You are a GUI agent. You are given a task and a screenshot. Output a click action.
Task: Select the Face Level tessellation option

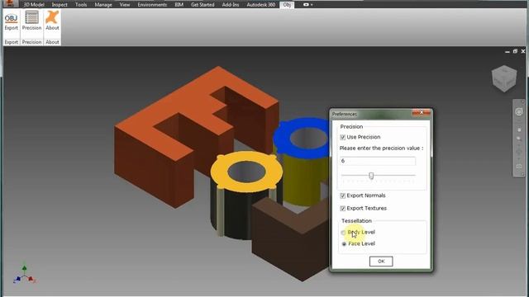[x=344, y=244]
